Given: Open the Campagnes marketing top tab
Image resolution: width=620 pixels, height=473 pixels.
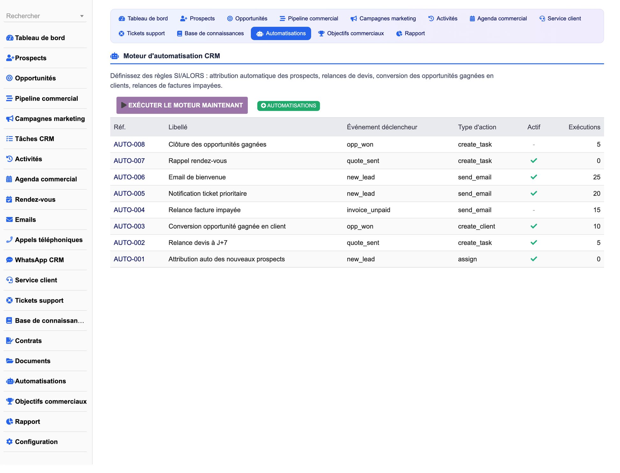Looking at the screenshot, I should pyautogui.click(x=383, y=18).
